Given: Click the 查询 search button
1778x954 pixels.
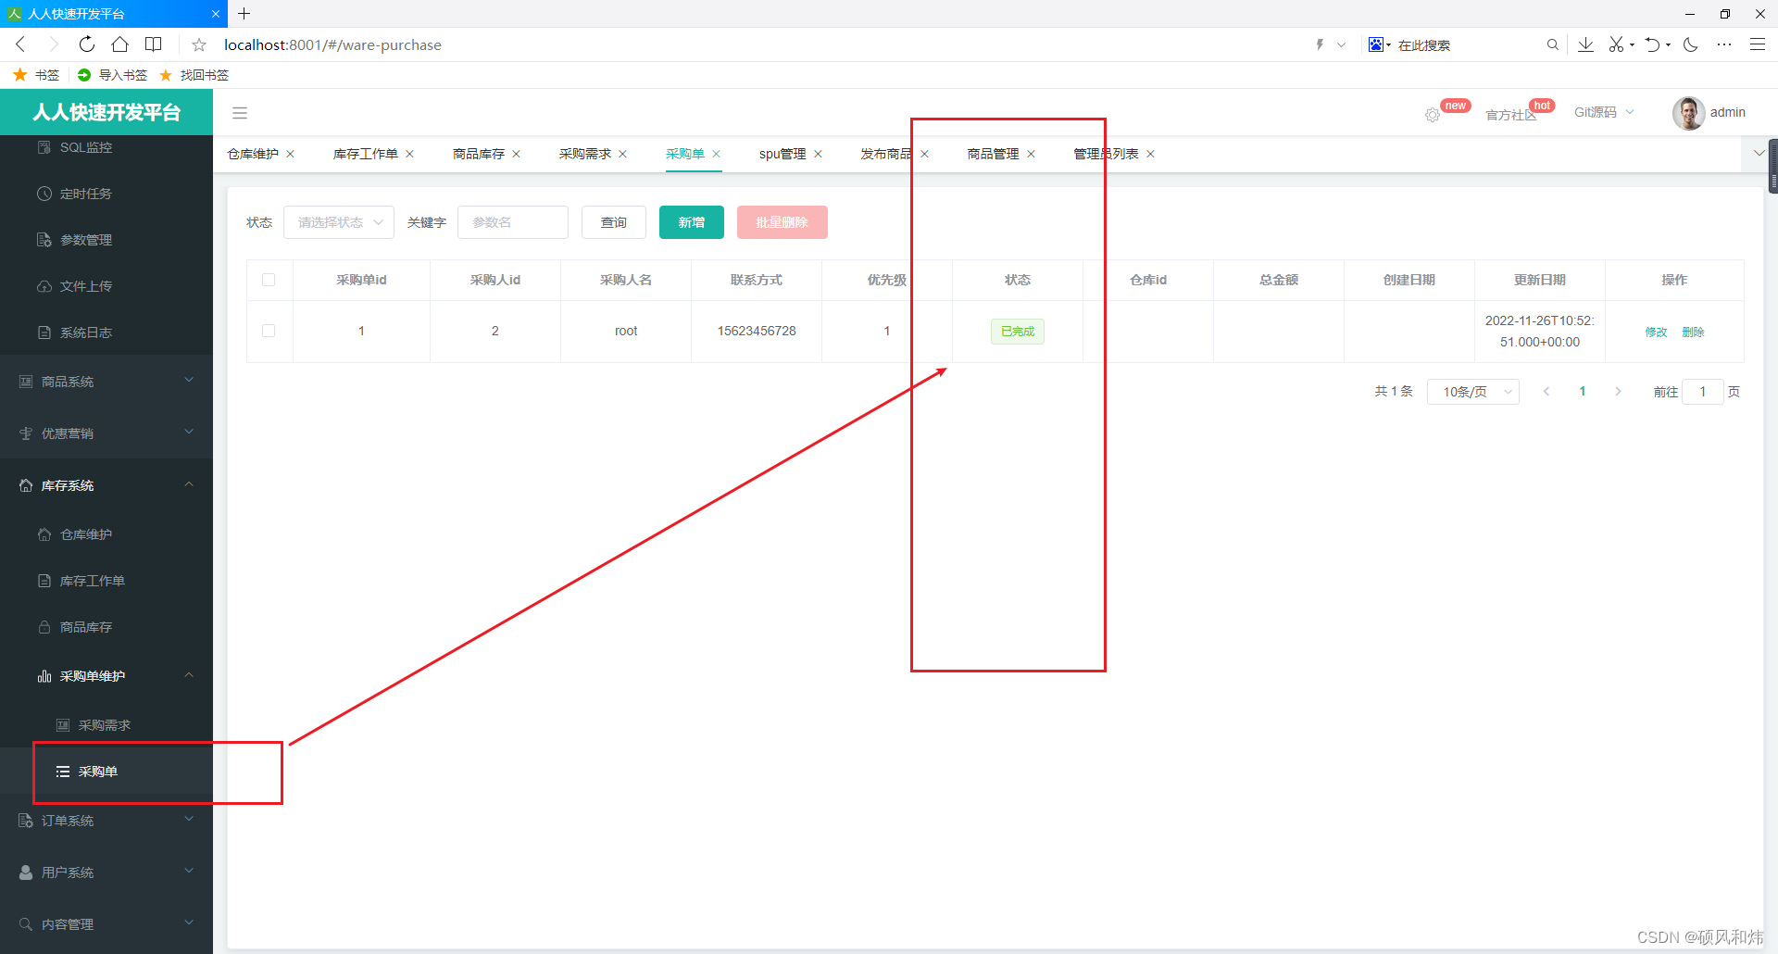Looking at the screenshot, I should click(x=614, y=222).
